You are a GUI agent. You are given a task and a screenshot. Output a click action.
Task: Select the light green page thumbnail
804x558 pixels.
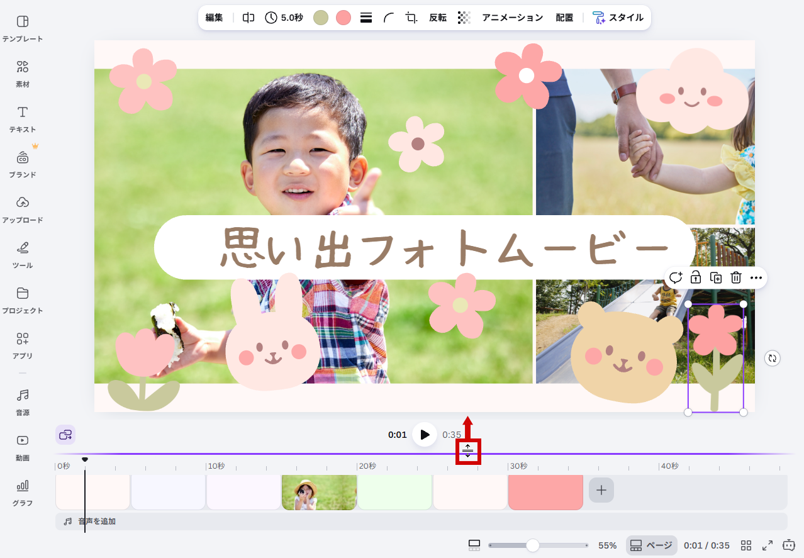pos(394,493)
